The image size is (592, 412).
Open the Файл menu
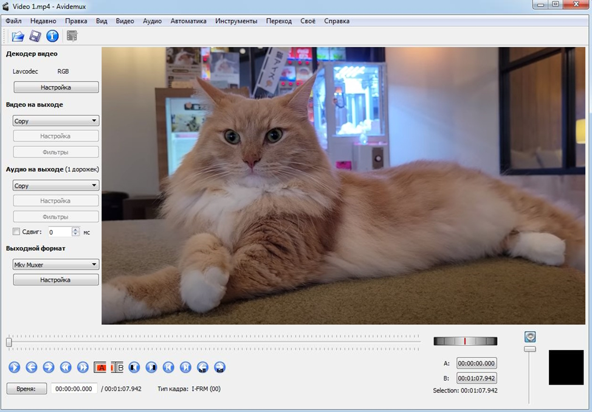tap(13, 21)
